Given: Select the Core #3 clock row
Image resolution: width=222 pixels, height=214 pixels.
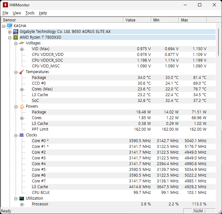Looking at the screenshot, I should (x=123, y=158).
